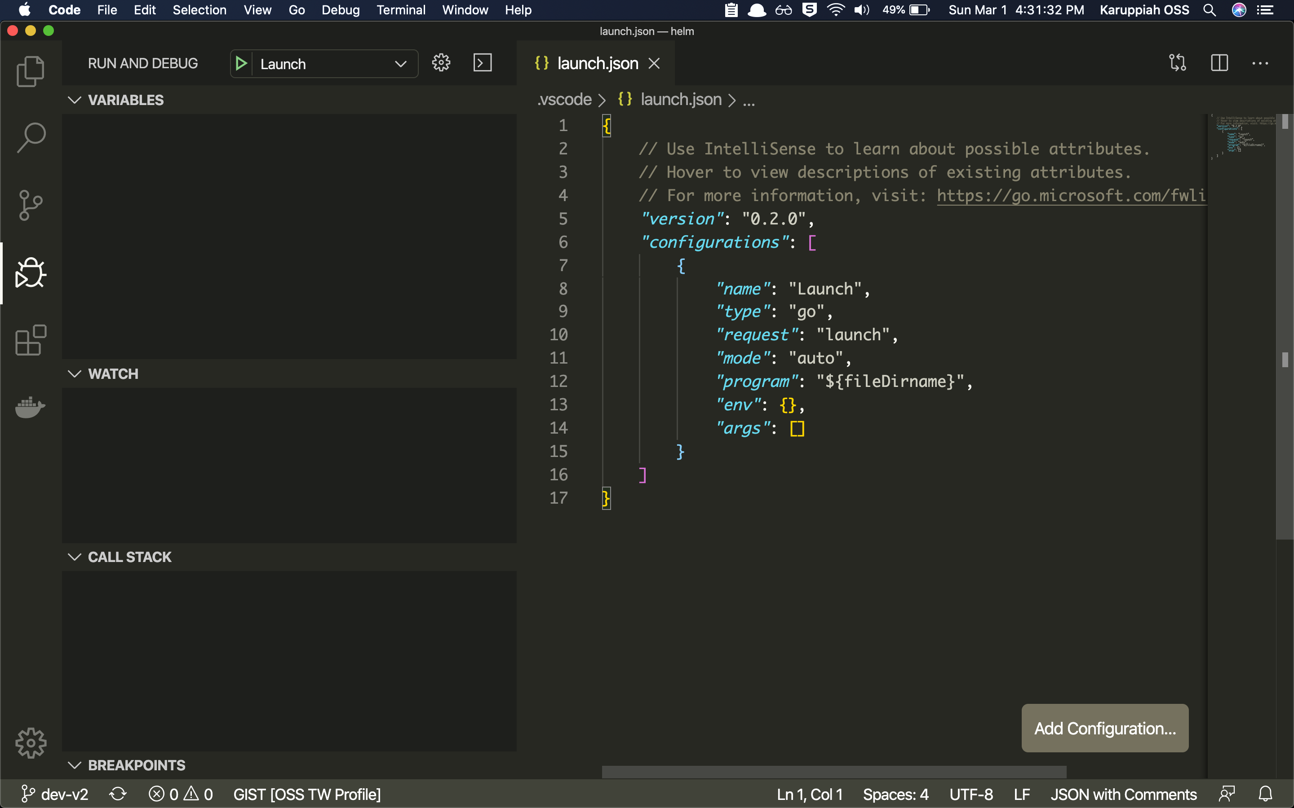Click the Add Configuration button

point(1106,728)
